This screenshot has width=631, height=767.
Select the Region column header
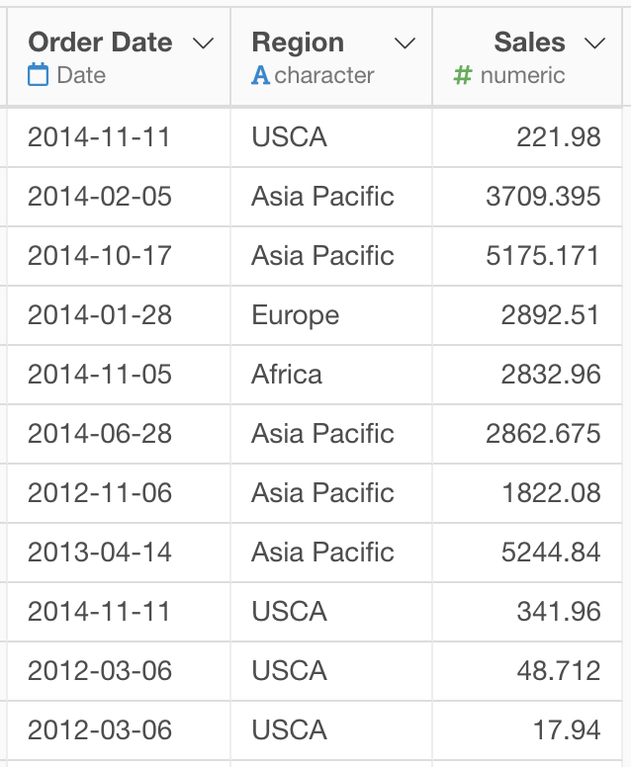298,43
